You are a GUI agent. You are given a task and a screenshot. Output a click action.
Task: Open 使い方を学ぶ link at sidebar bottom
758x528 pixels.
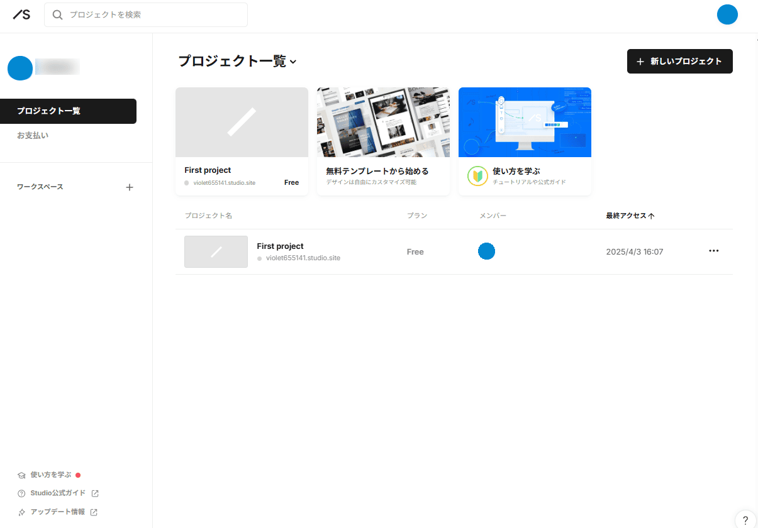[x=51, y=475]
